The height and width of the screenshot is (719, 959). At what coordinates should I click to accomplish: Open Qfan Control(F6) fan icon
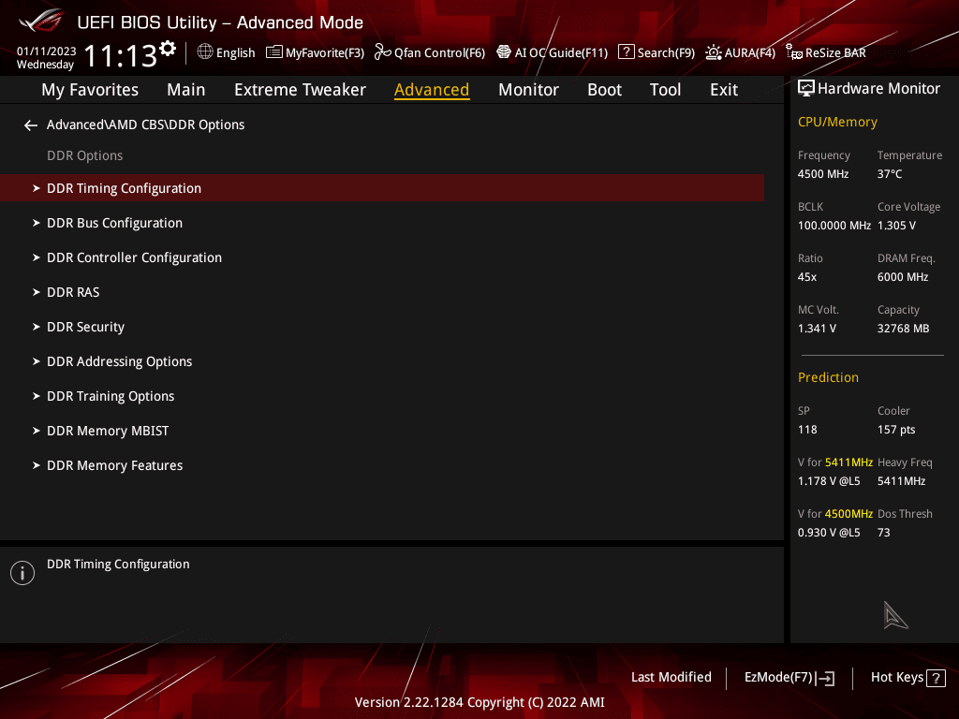382,52
